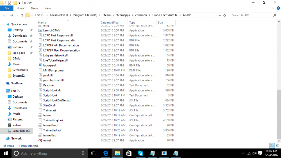
Task: Expand the Grand Theft Auto IV breadcrumb chevron
Action: tap(180, 15)
